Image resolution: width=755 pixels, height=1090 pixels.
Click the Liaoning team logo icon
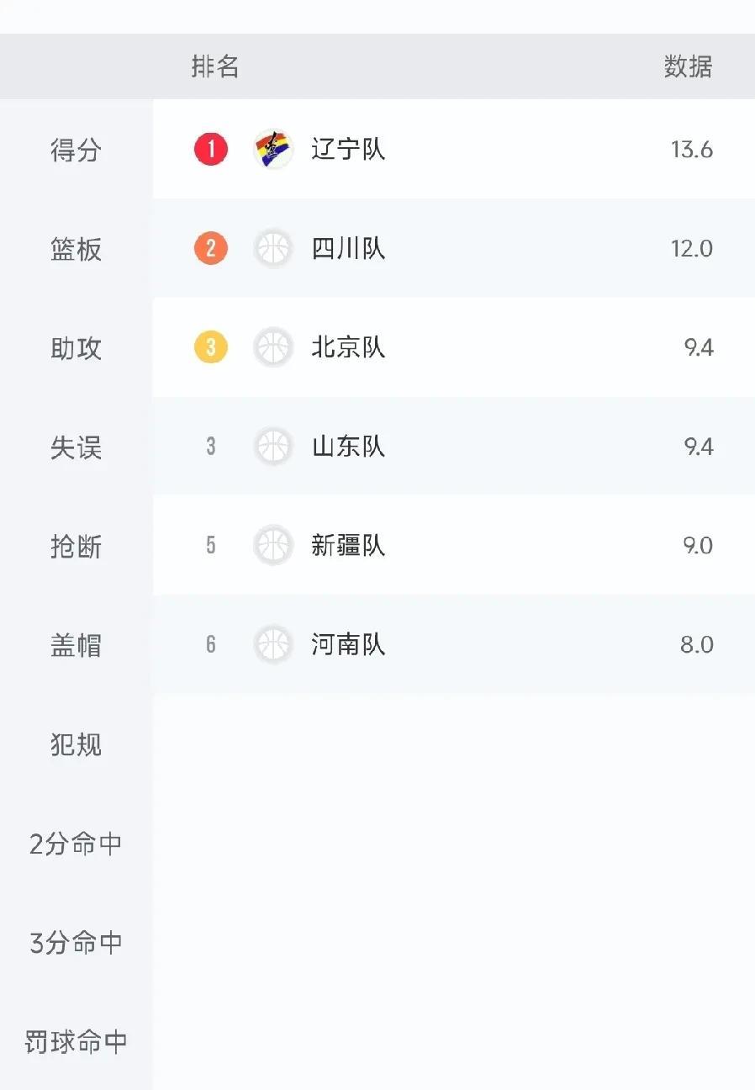(273, 150)
